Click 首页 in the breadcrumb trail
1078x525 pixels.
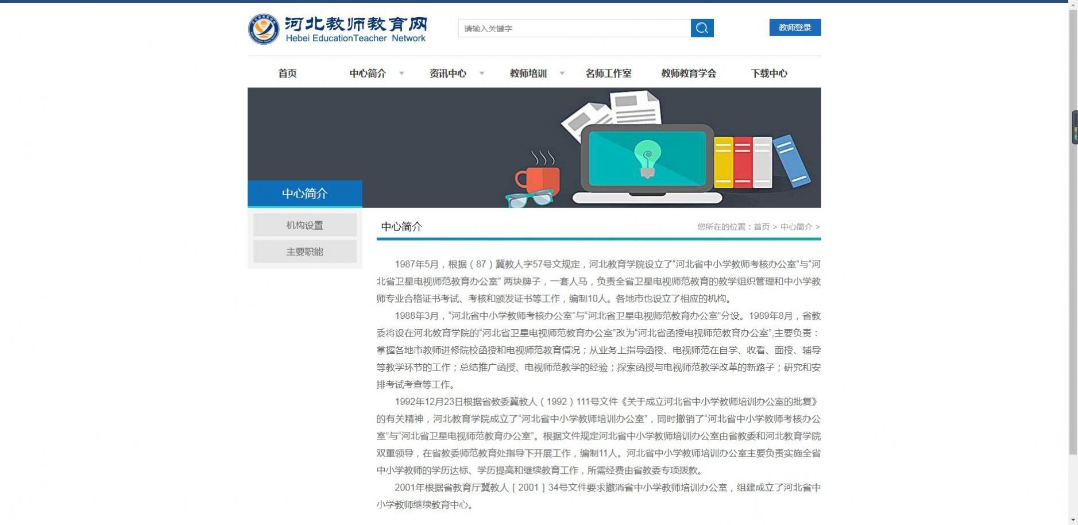point(762,226)
